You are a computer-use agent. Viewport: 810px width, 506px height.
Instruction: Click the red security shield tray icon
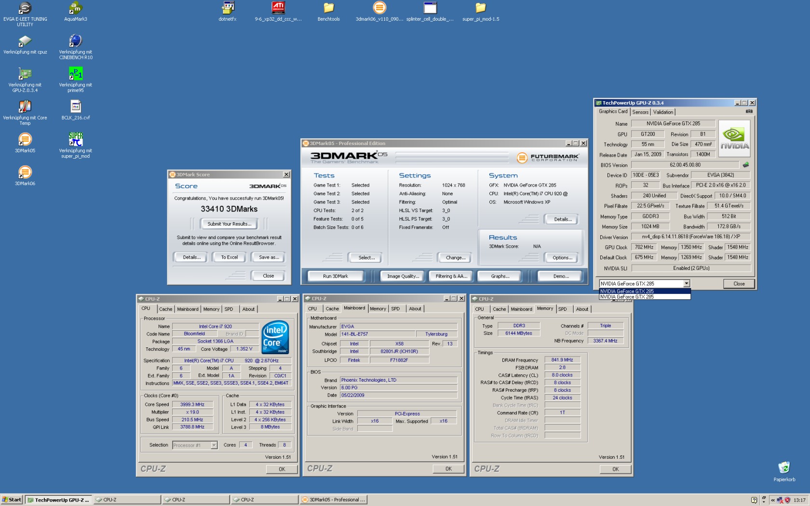coord(787,500)
